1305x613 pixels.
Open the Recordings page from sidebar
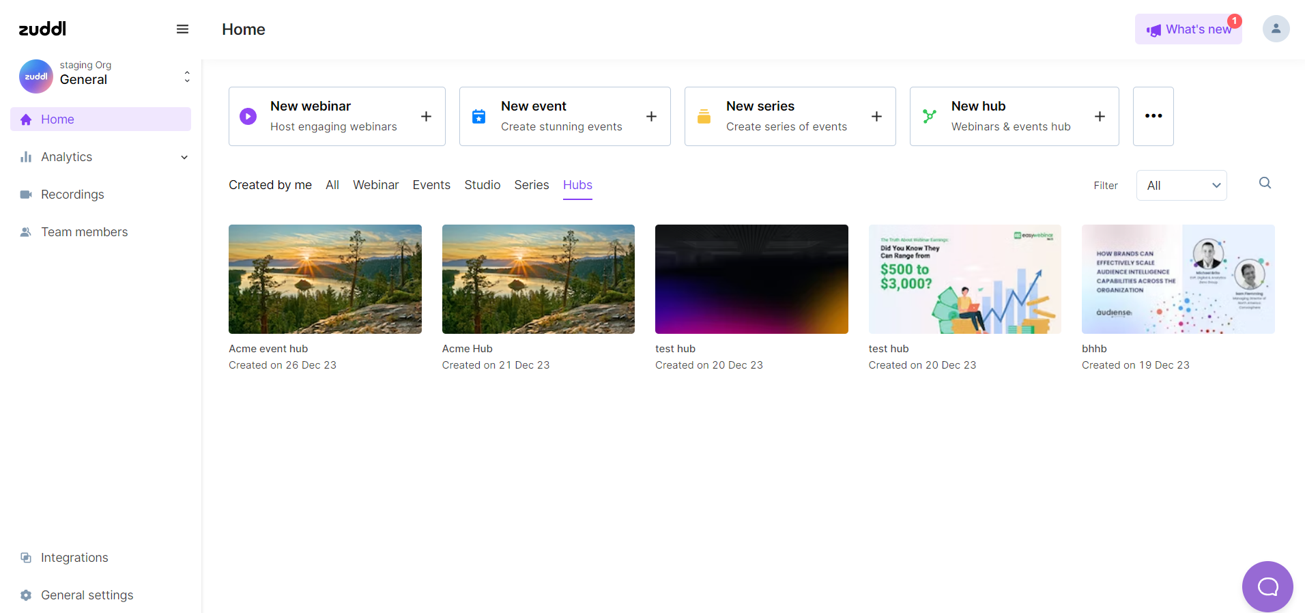coord(72,195)
